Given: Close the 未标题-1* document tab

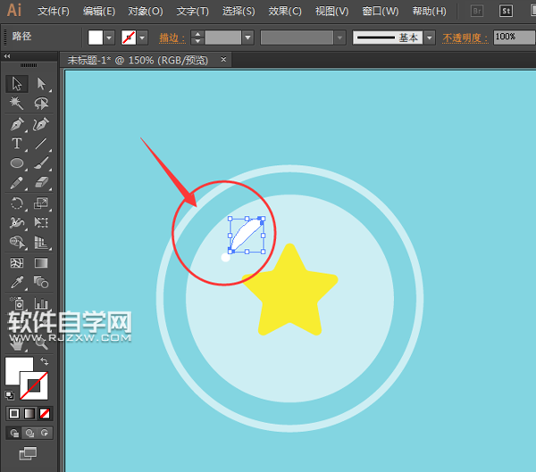Looking at the screenshot, I should pyautogui.click(x=223, y=60).
